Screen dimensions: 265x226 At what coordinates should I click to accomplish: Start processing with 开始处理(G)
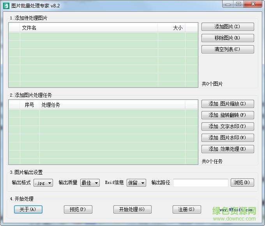[x=132, y=209]
